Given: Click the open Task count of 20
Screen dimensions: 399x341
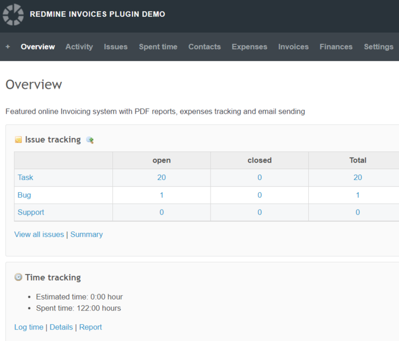Looking at the screenshot, I should (161, 178).
